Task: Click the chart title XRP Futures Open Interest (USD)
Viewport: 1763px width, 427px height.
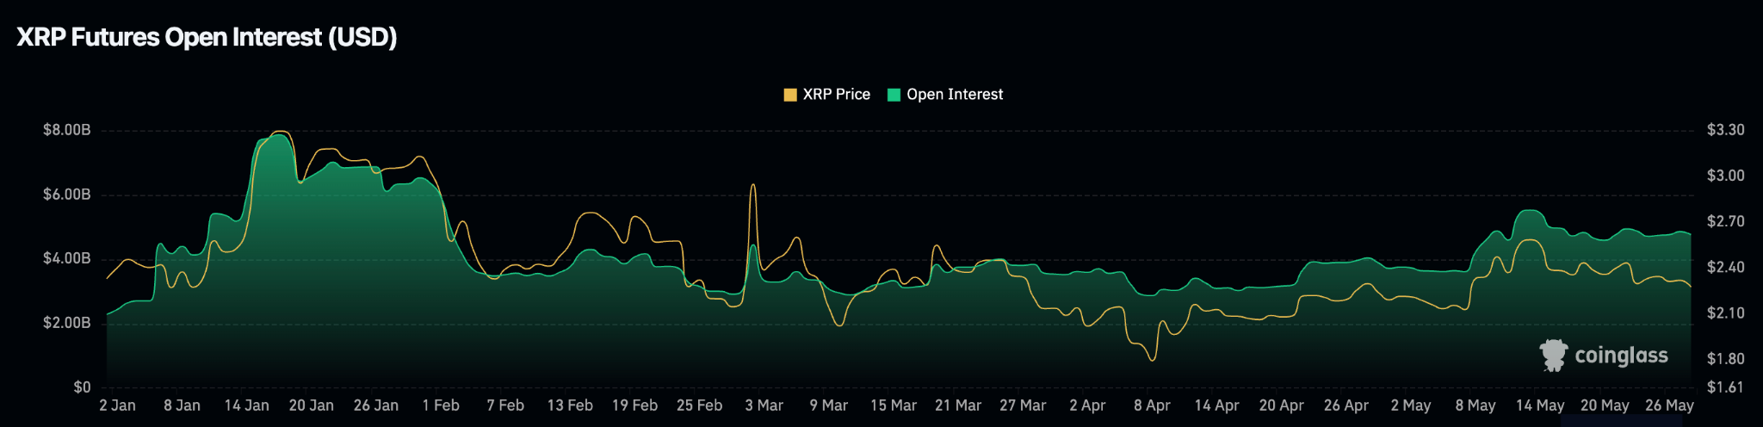Action: click(x=207, y=37)
